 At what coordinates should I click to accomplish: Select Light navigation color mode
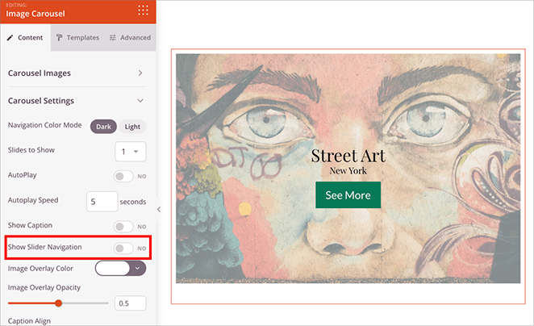pyautogui.click(x=133, y=126)
